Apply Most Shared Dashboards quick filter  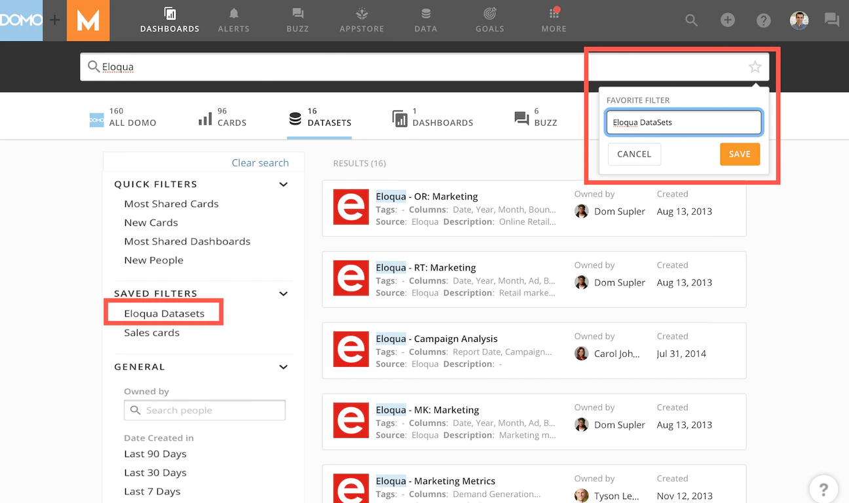[187, 242]
